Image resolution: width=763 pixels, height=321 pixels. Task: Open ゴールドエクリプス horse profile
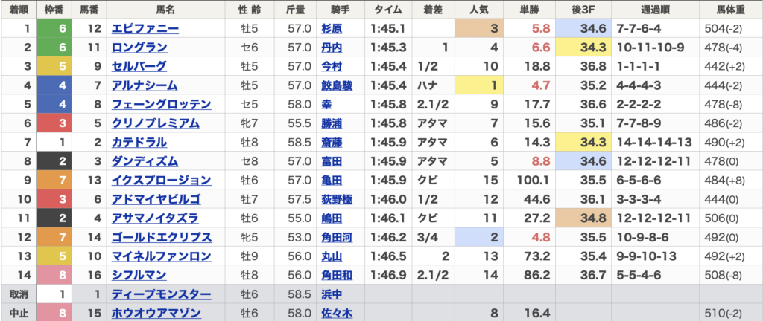tap(161, 238)
